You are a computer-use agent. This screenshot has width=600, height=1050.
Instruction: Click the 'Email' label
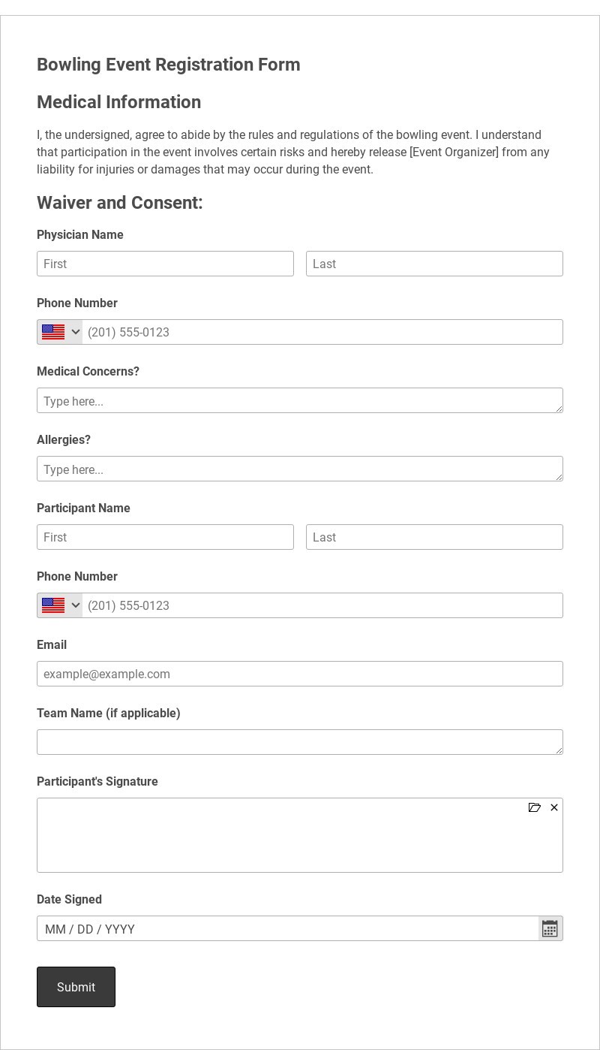coord(52,645)
